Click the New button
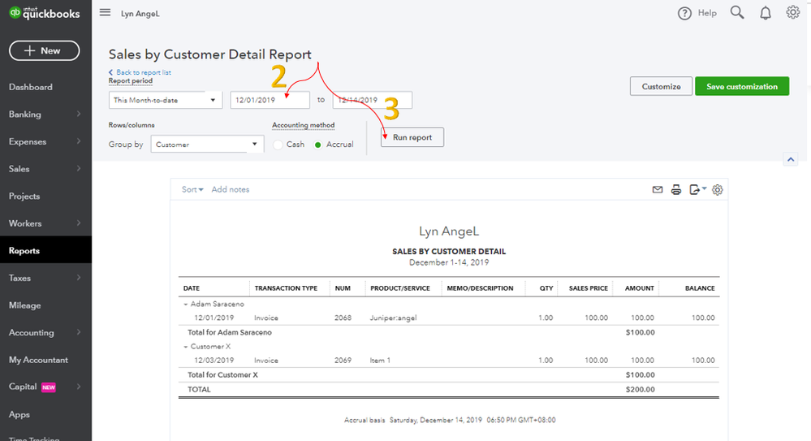This screenshot has width=811, height=441. [x=45, y=50]
